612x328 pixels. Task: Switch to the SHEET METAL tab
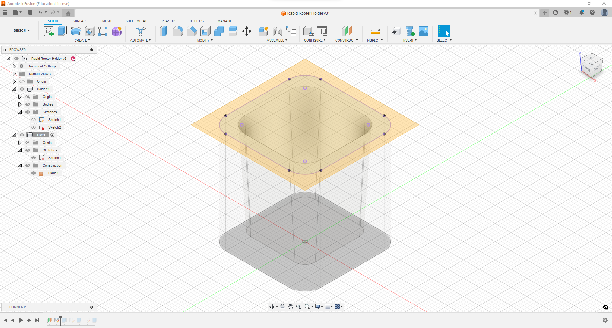click(136, 21)
